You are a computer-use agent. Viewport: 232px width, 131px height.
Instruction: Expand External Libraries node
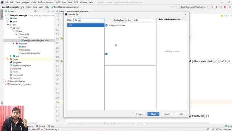click(5, 81)
